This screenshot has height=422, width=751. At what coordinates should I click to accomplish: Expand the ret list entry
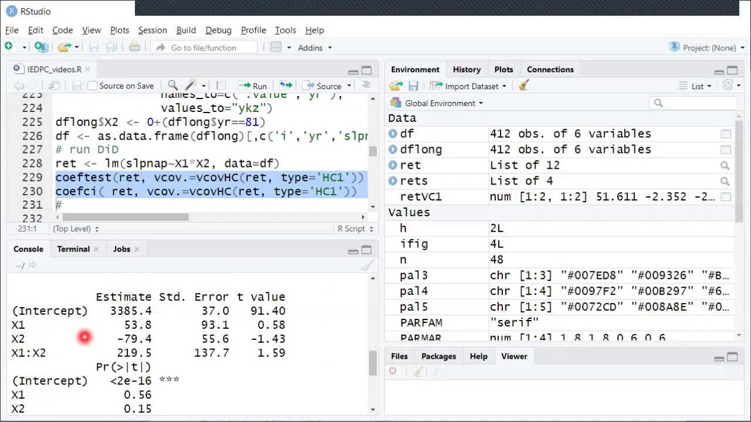[x=393, y=165]
